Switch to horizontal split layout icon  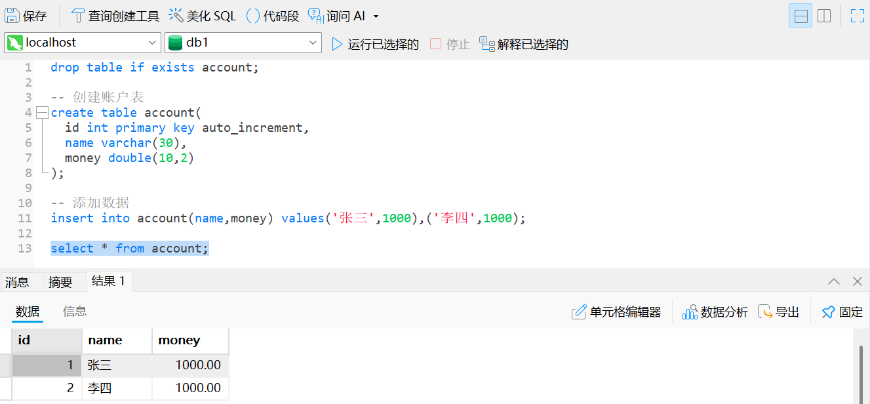(801, 16)
